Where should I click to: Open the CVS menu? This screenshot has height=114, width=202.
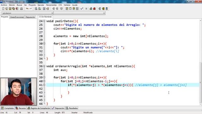click(x=60, y=5)
